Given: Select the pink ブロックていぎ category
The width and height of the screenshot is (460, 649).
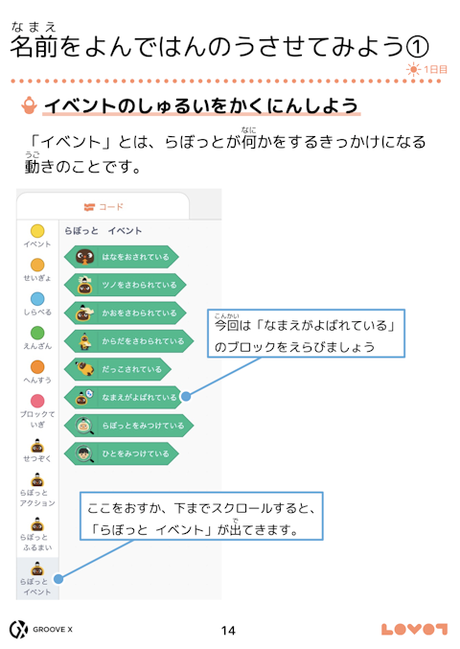Looking at the screenshot, I should [x=37, y=401].
